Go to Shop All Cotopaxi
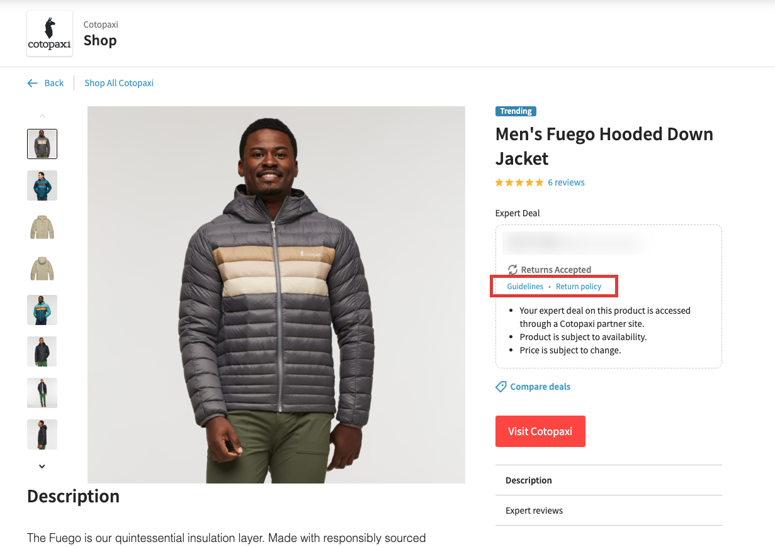Viewport: 775px width, 547px height. (119, 83)
